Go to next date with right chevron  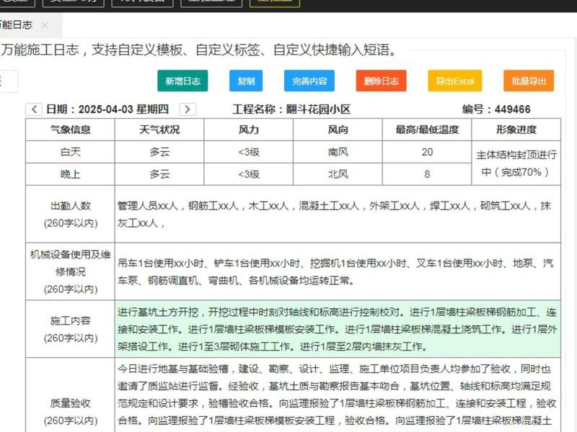(188, 109)
